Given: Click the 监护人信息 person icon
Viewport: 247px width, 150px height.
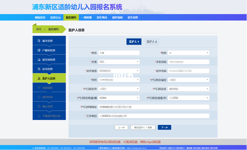Looking at the screenshot, I should pyautogui.click(x=39, y=78).
